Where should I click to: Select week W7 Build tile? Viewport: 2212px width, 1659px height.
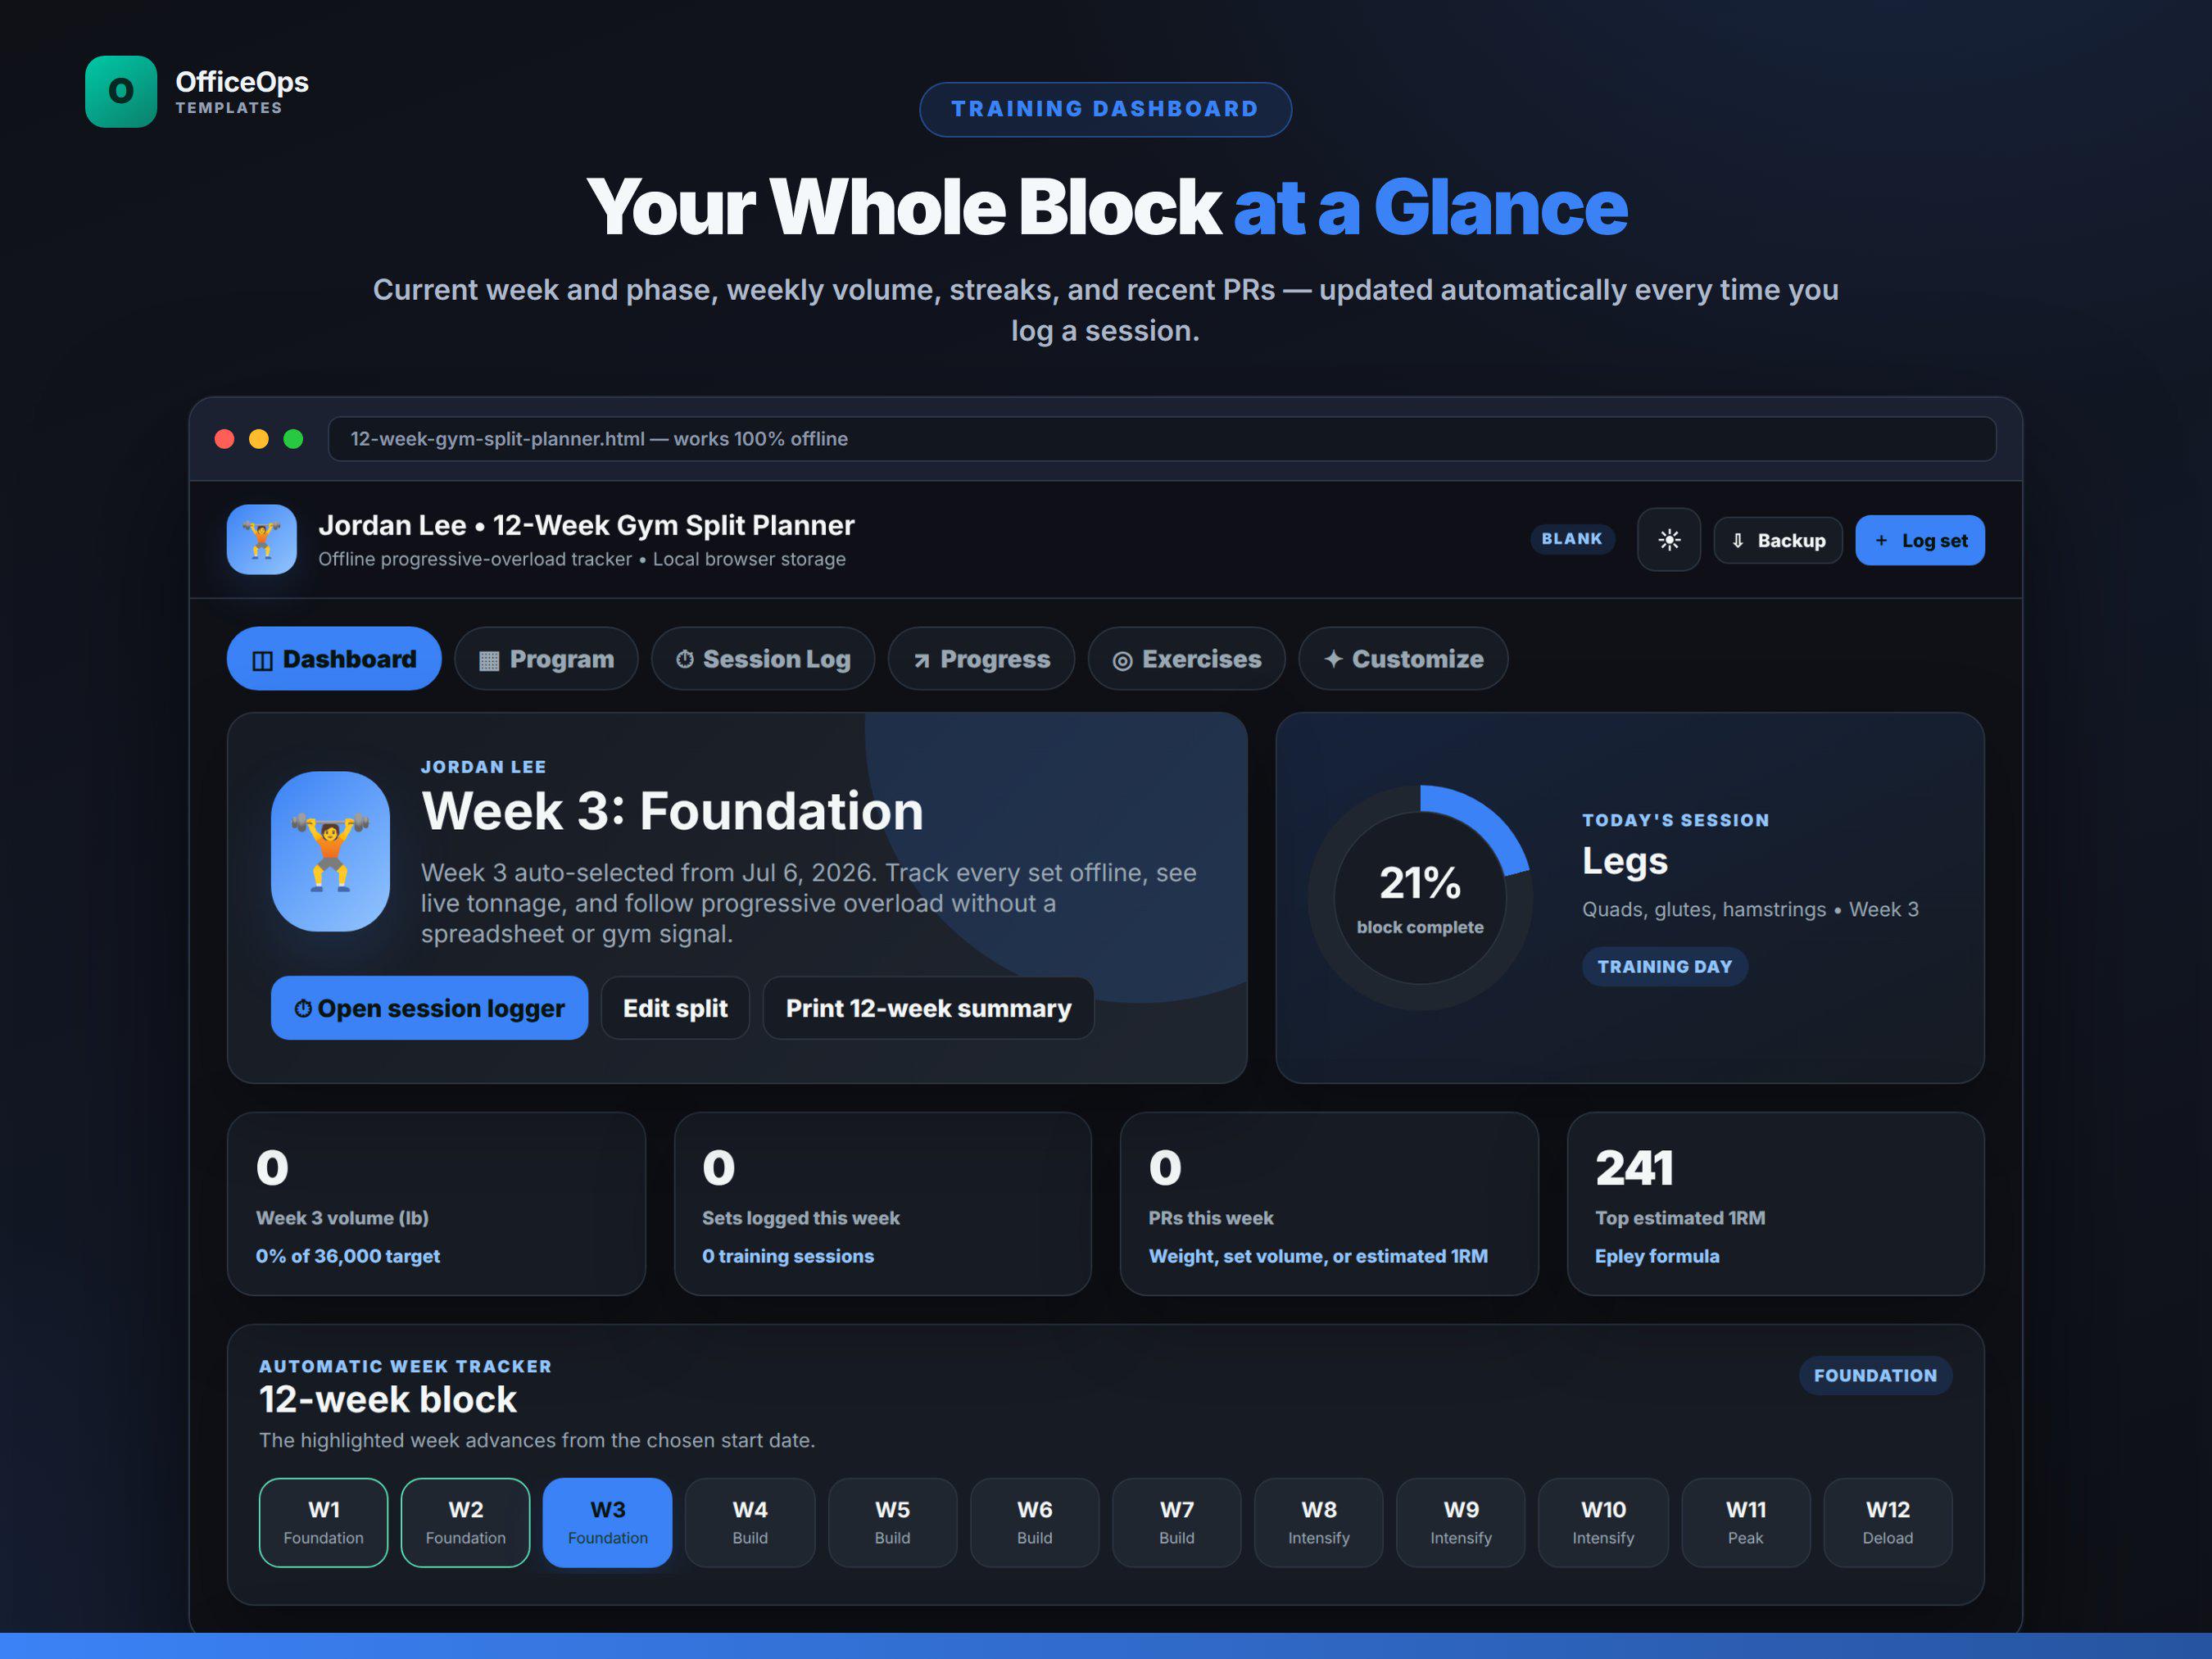(x=1176, y=1522)
